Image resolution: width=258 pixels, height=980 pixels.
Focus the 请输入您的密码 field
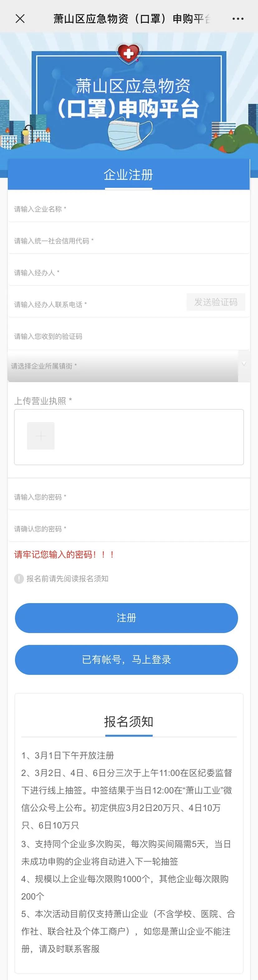[128, 497]
